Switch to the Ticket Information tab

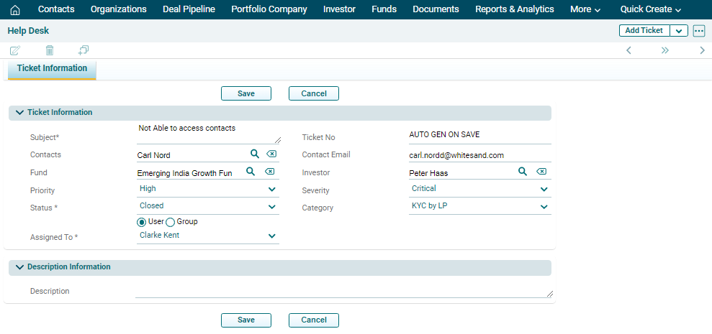52,69
